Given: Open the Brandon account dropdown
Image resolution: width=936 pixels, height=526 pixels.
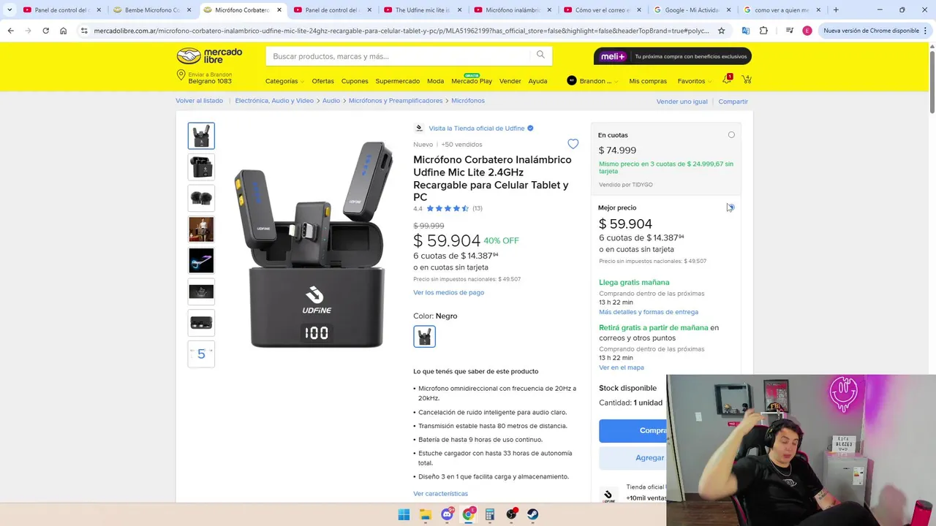Looking at the screenshot, I should point(592,81).
